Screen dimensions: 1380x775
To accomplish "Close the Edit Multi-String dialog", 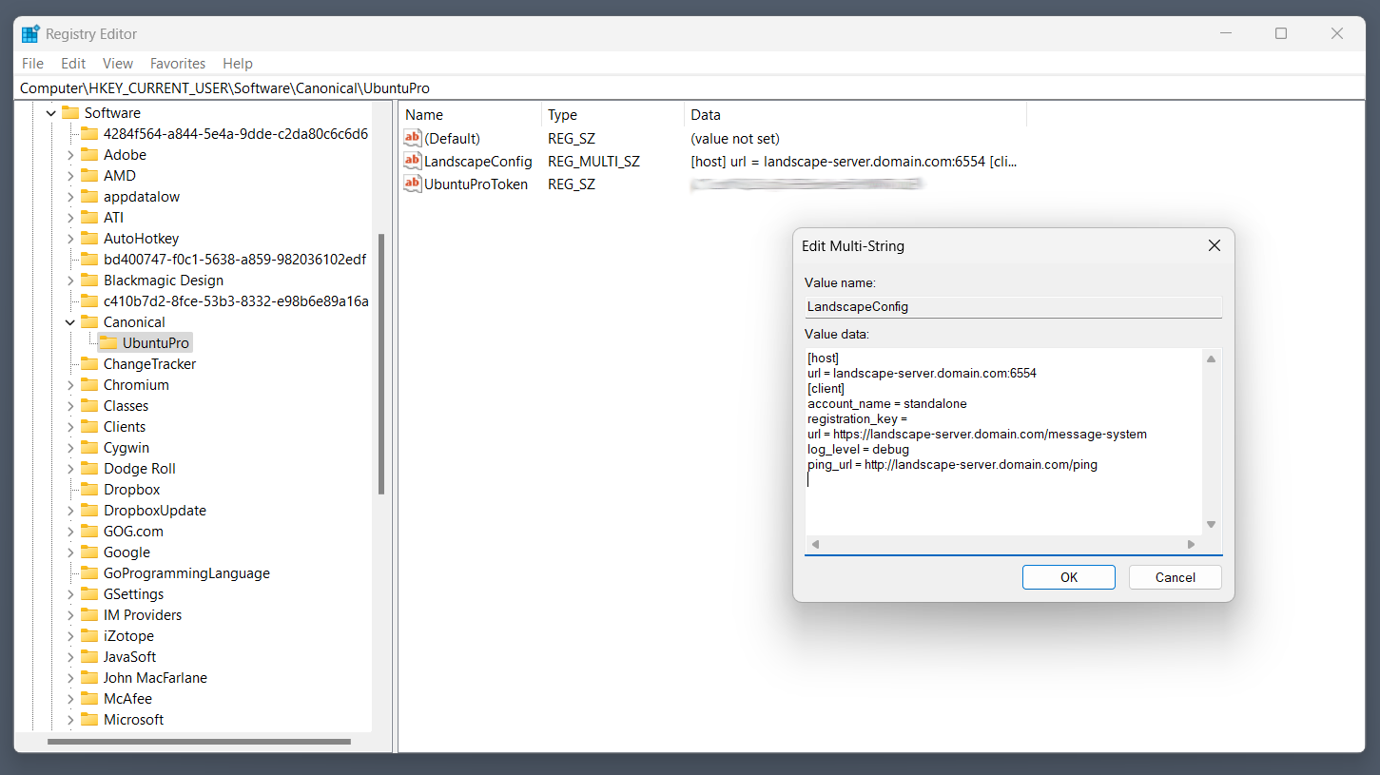I will pyautogui.click(x=1214, y=245).
